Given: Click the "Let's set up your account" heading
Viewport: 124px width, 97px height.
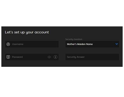Looking at the screenshot, I should 27,32.
